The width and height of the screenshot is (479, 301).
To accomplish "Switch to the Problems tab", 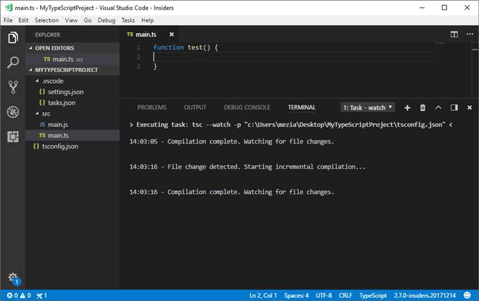I will pos(152,108).
